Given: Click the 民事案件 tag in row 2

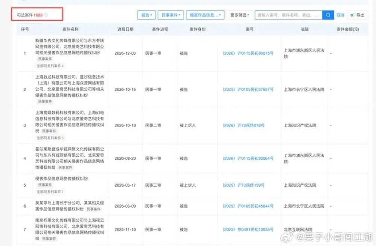Looking at the screenshot, I should coord(45,101).
